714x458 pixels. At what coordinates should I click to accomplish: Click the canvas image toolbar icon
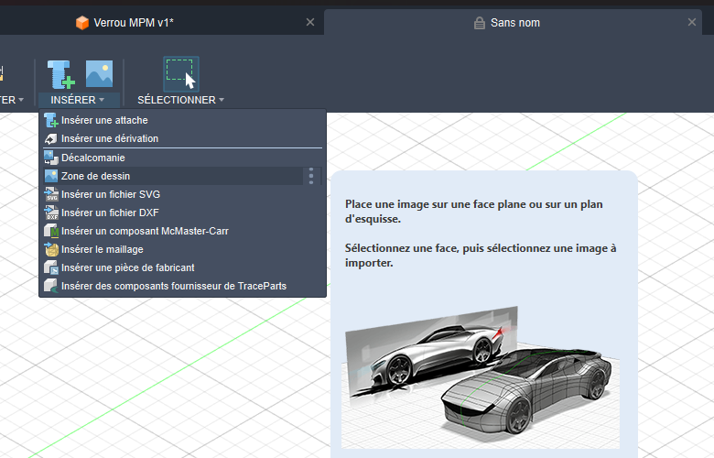pyautogui.click(x=99, y=74)
